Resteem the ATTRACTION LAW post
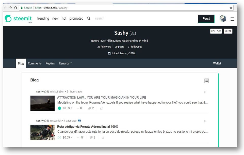This screenshot has height=155, width=244. [x=102, y=108]
